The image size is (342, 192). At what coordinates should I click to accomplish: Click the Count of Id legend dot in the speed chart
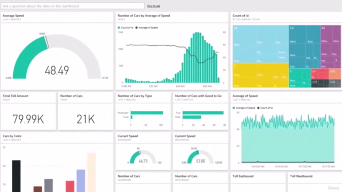pos(119,28)
